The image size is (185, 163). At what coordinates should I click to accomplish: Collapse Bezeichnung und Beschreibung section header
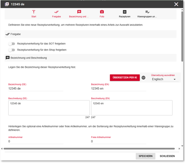90,58
